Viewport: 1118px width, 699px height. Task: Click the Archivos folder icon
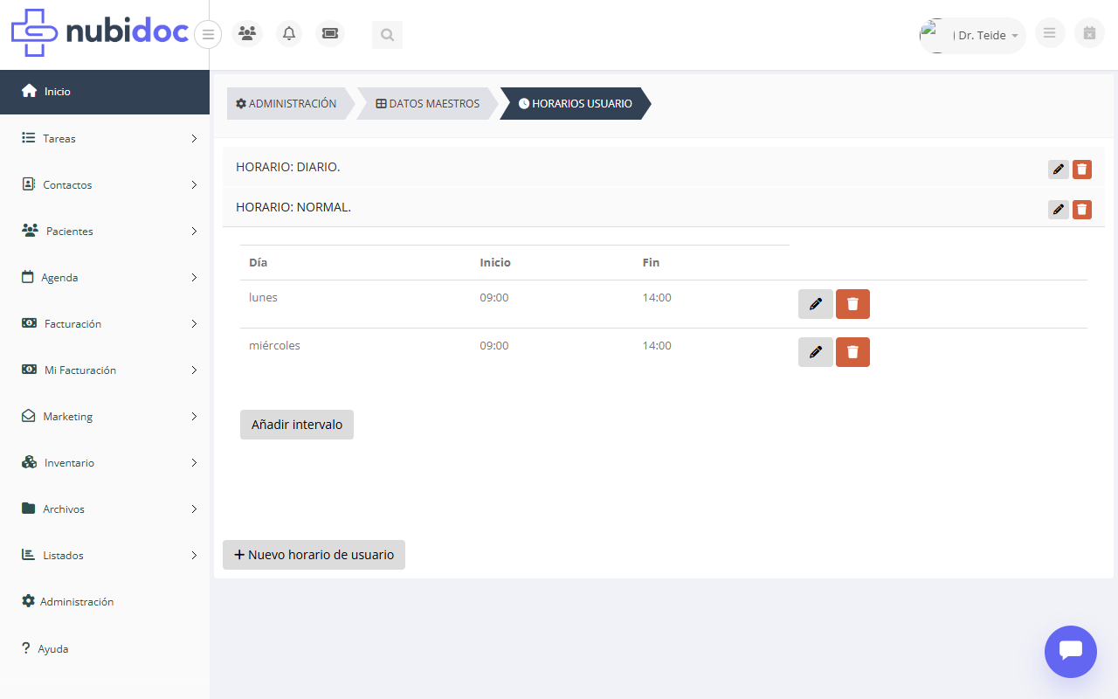pyautogui.click(x=28, y=509)
